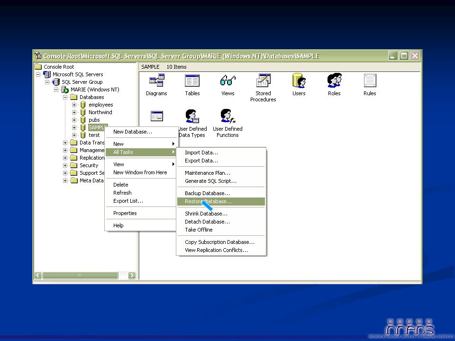
Task: Select the Northwind database label
Action: (x=100, y=112)
